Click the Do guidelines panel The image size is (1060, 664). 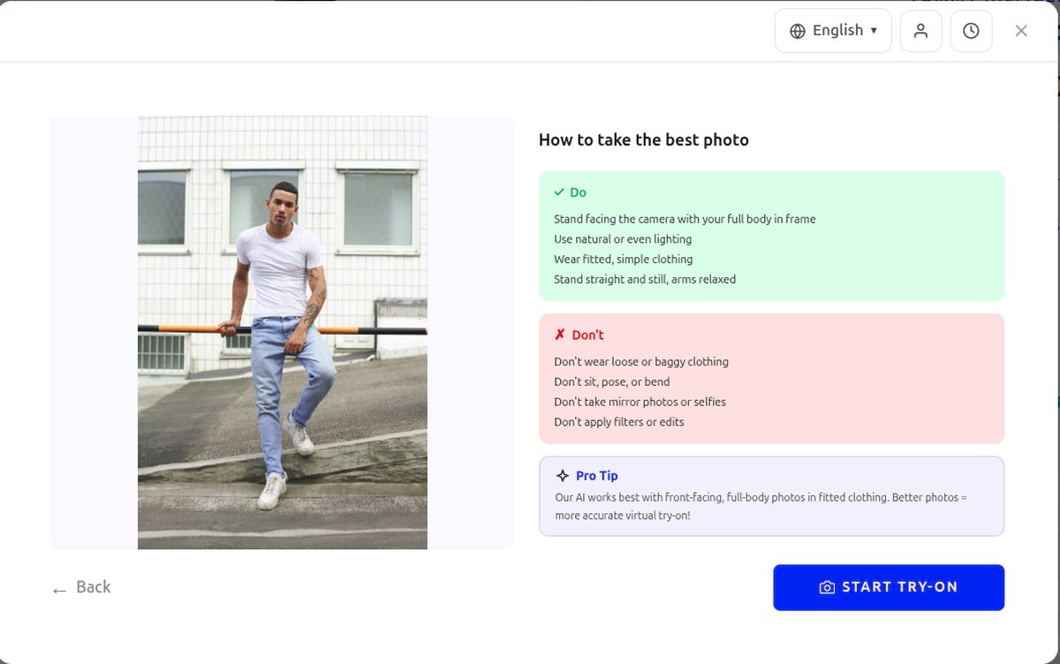tap(771, 235)
